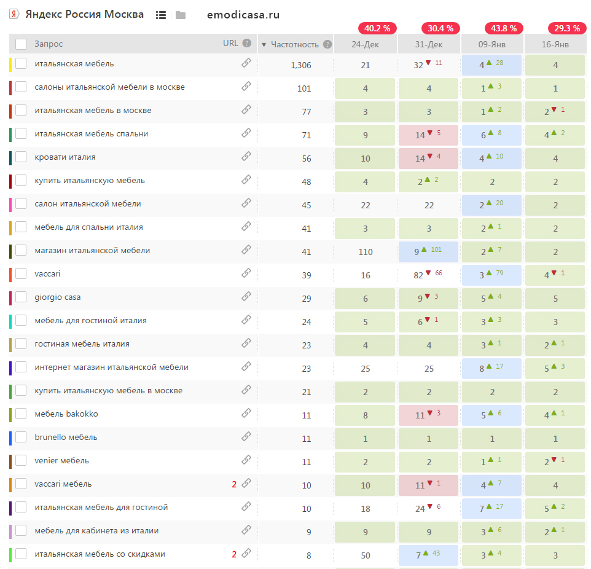Screen dimensions: 591x569
Task: Click 31-Дек position 82 for vaccari
Action: (418, 275)
